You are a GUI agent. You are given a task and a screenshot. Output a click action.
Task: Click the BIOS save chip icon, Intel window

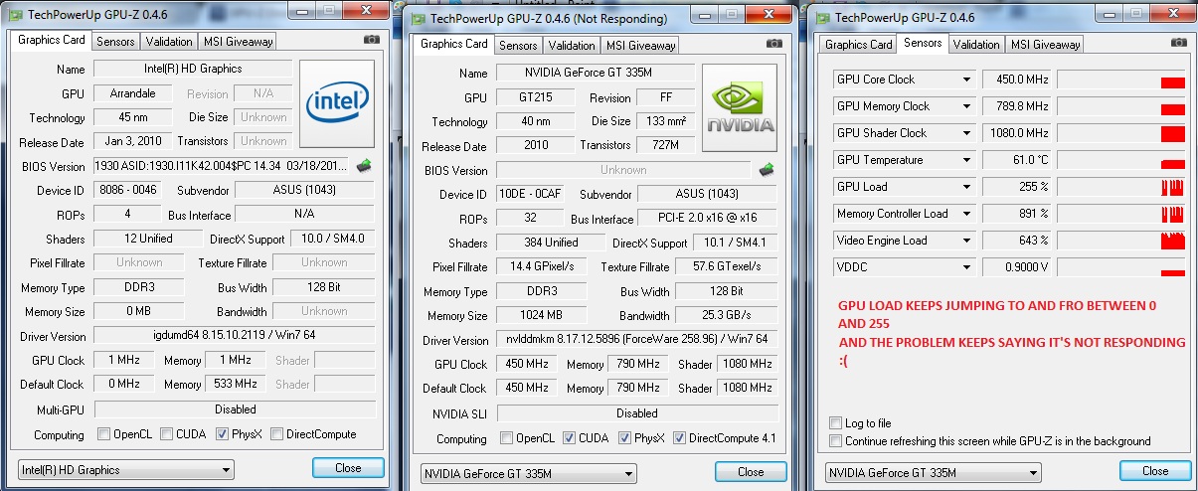tap(363, 165)
